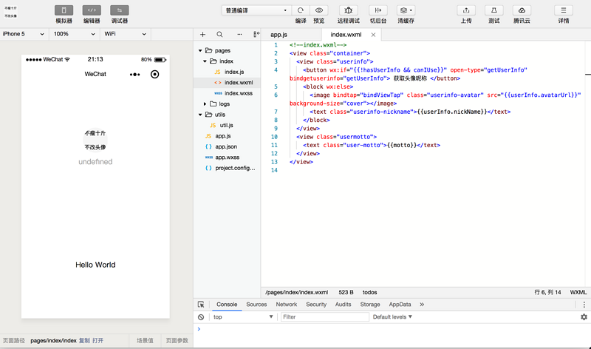
Task: Click page parameters button
Action: [x=177, y=341]
